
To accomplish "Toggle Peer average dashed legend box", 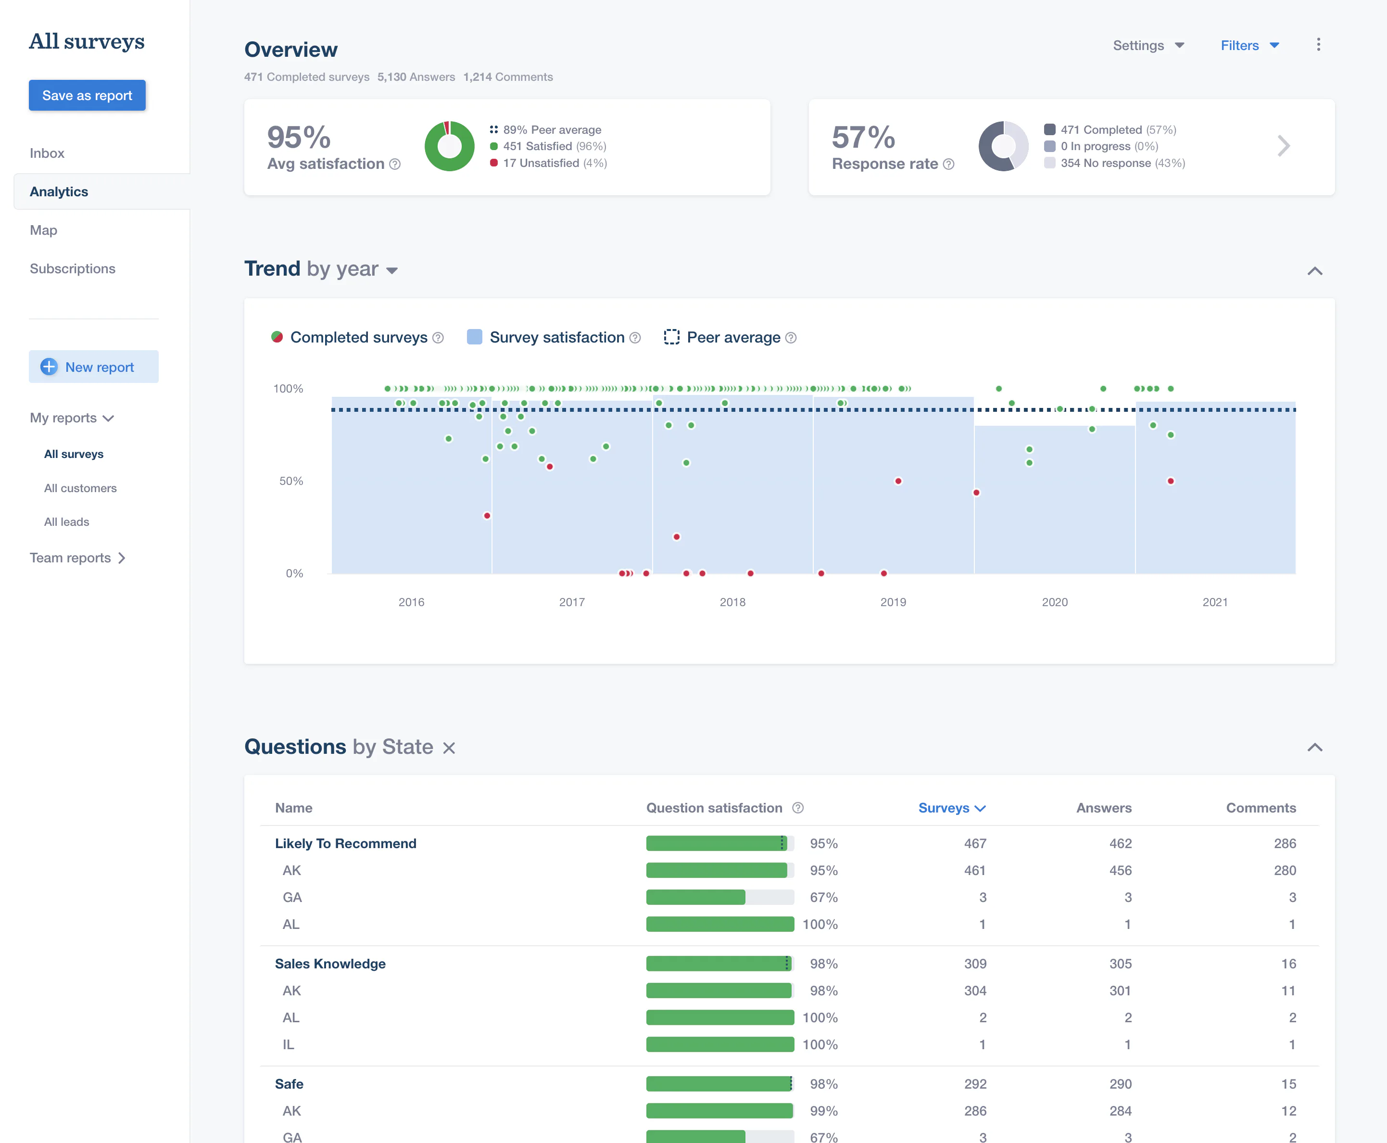I will 671,337.
